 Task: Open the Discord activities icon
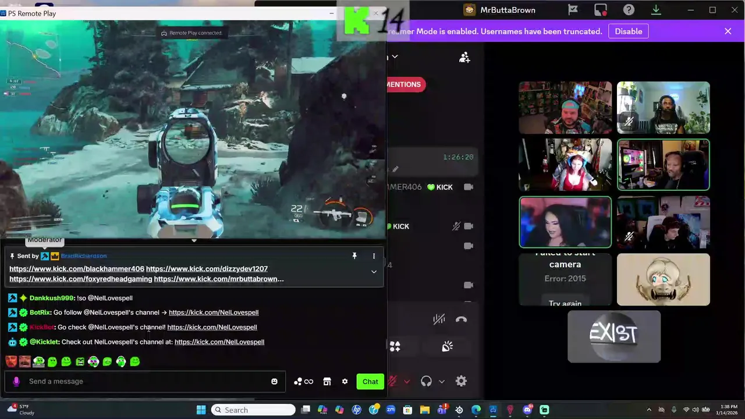[395, 347]
